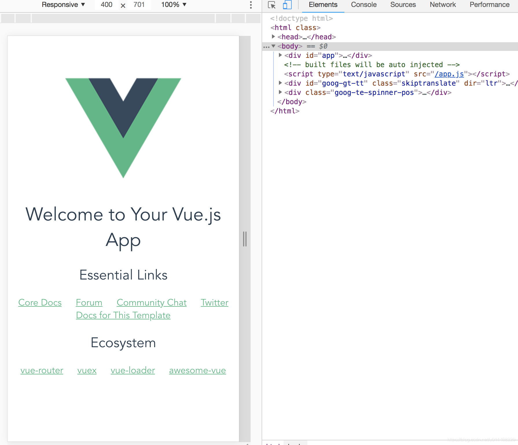Open the Responsive device dropdown
518x445 pixels.
coord(63,5)
